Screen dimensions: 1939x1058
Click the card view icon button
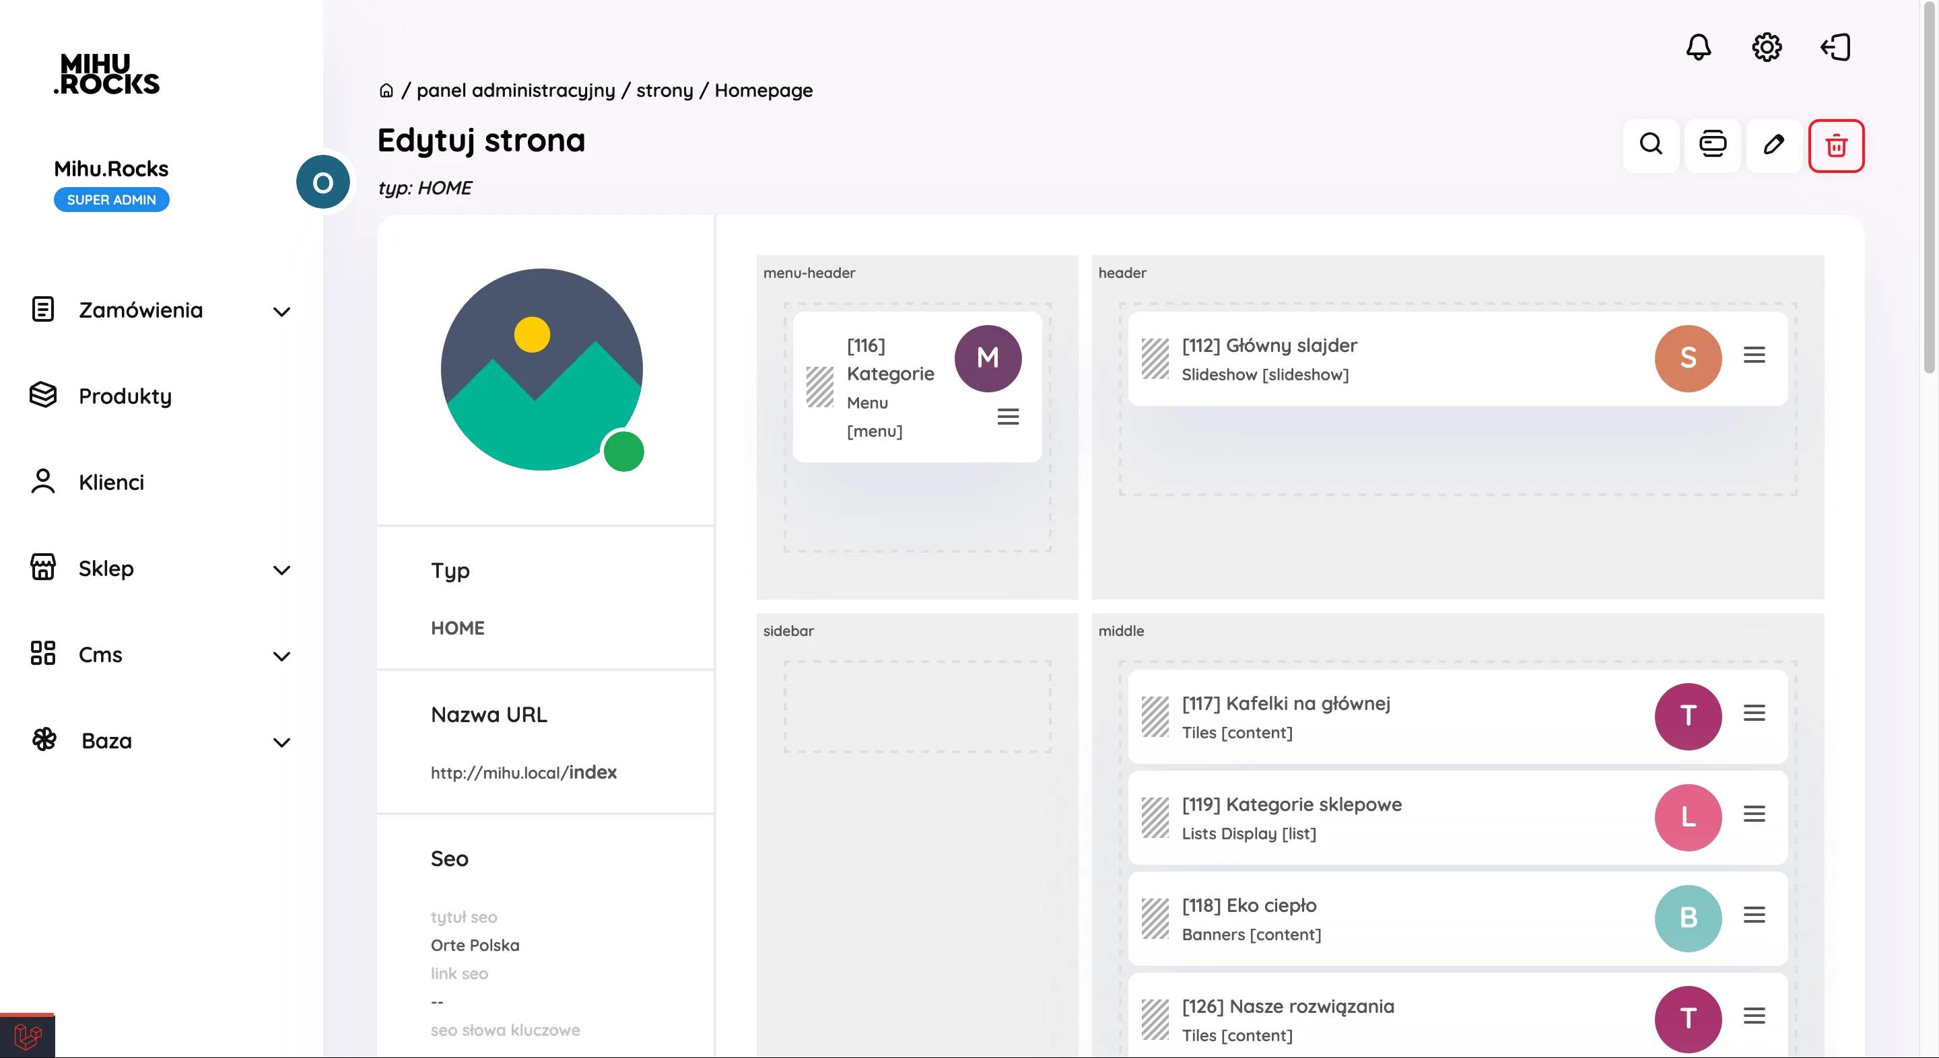click(x=1712, y=145)
